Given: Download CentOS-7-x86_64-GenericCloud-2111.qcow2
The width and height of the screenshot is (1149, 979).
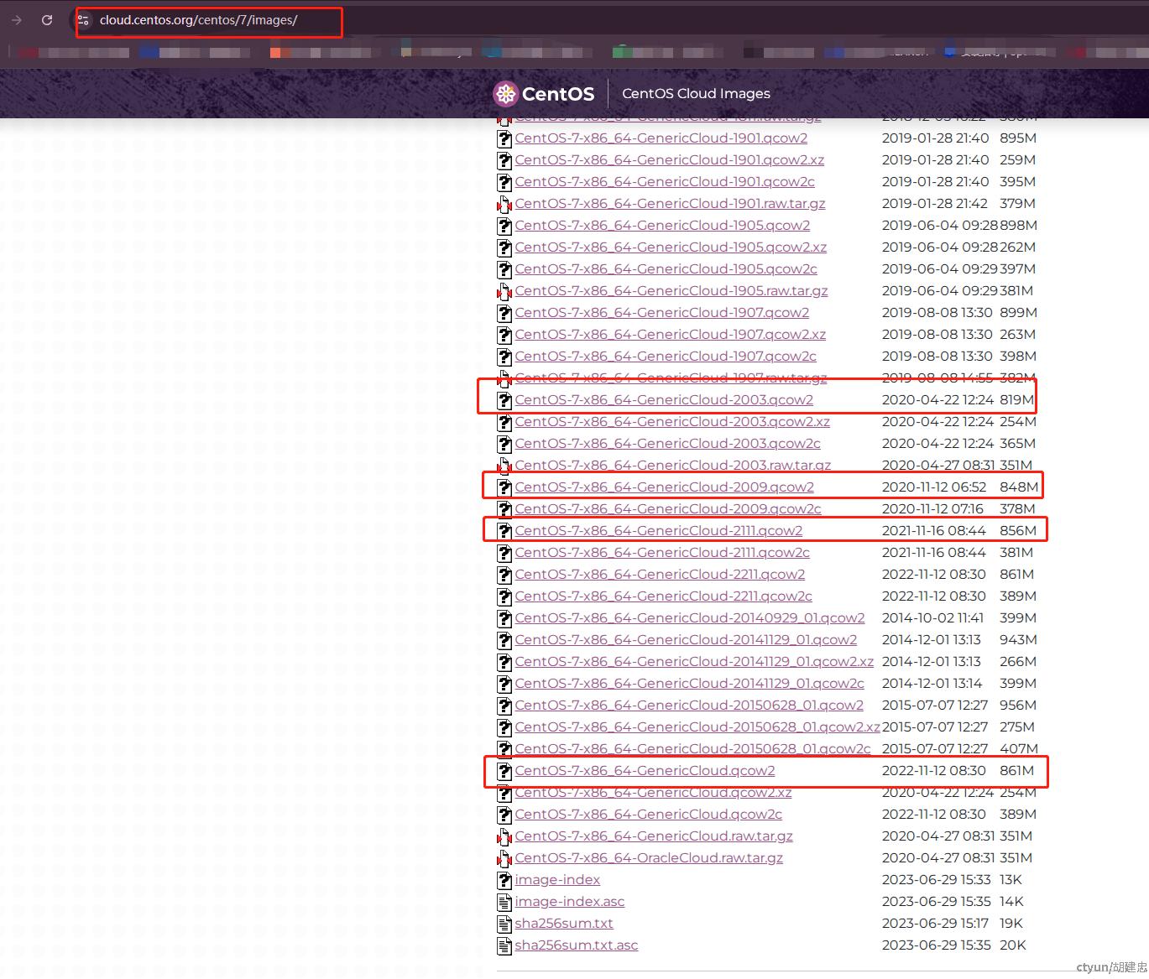Looking at the screenshot, I should click(x=658, y=531).
